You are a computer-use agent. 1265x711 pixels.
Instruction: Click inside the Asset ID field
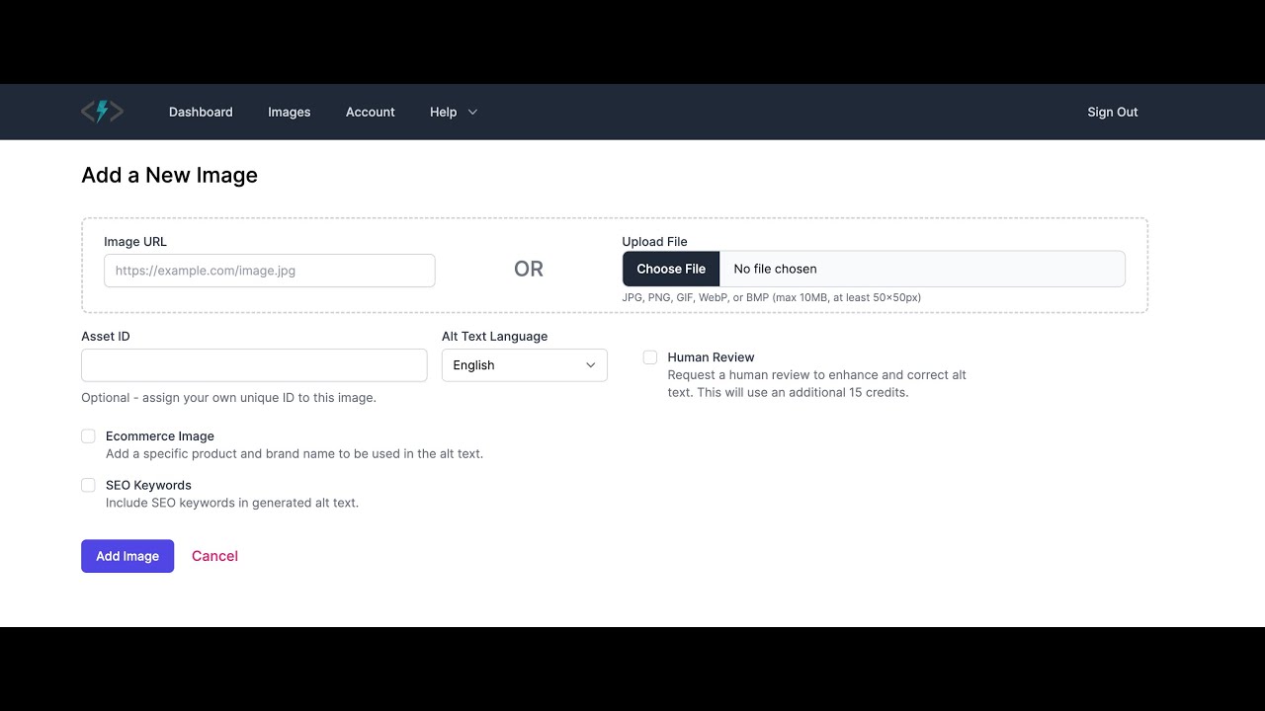(254, 364)
